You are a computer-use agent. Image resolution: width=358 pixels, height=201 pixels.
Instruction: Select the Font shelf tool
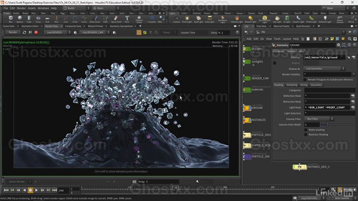point(127,19)
